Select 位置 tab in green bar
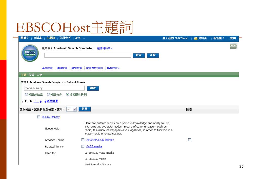259x179 pixels. 31,75
